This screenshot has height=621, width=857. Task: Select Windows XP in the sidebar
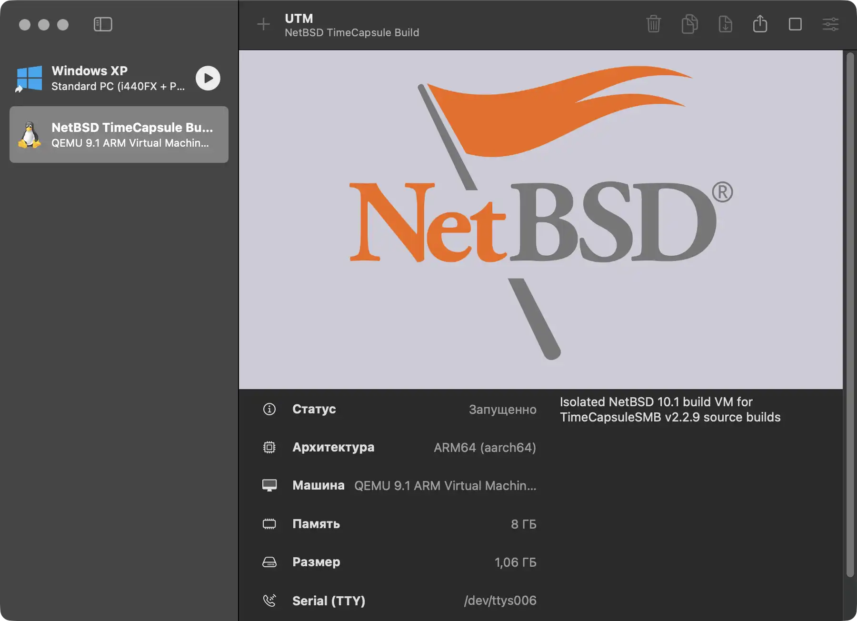point(119,78)
